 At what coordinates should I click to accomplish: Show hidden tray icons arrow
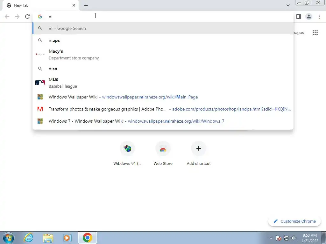point(271,238)
